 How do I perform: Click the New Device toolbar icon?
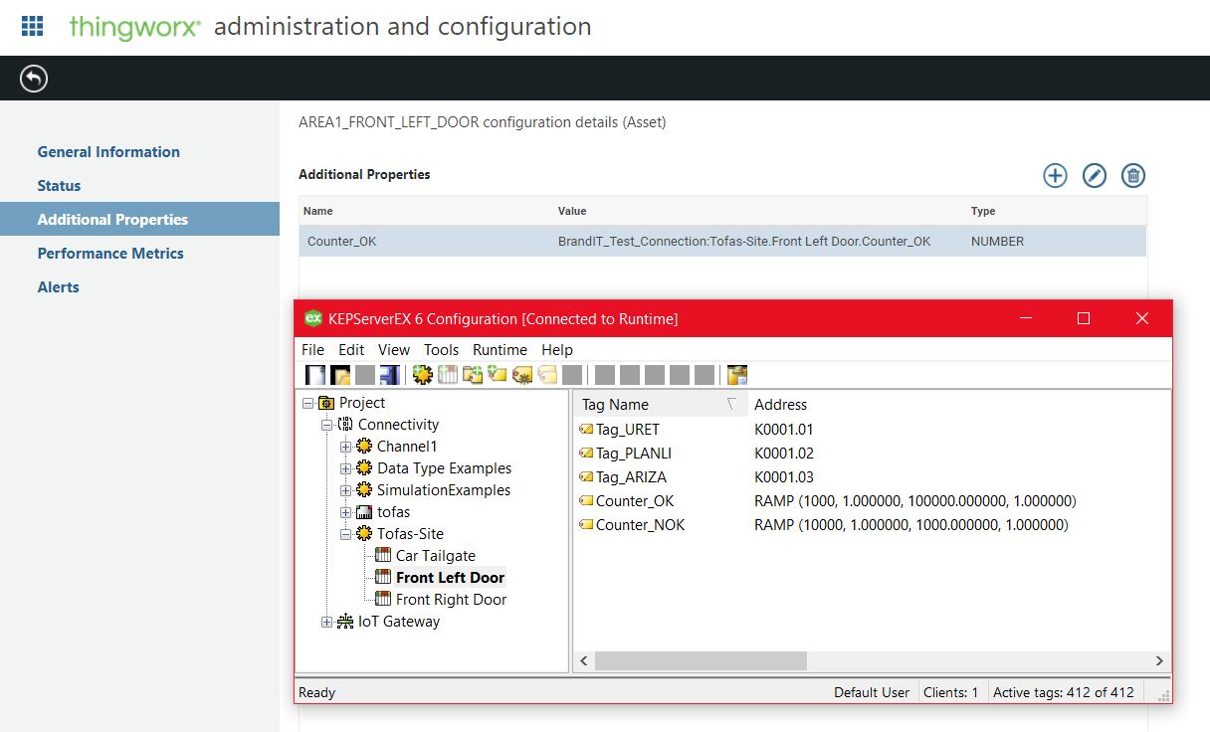[x=448, y=375]
